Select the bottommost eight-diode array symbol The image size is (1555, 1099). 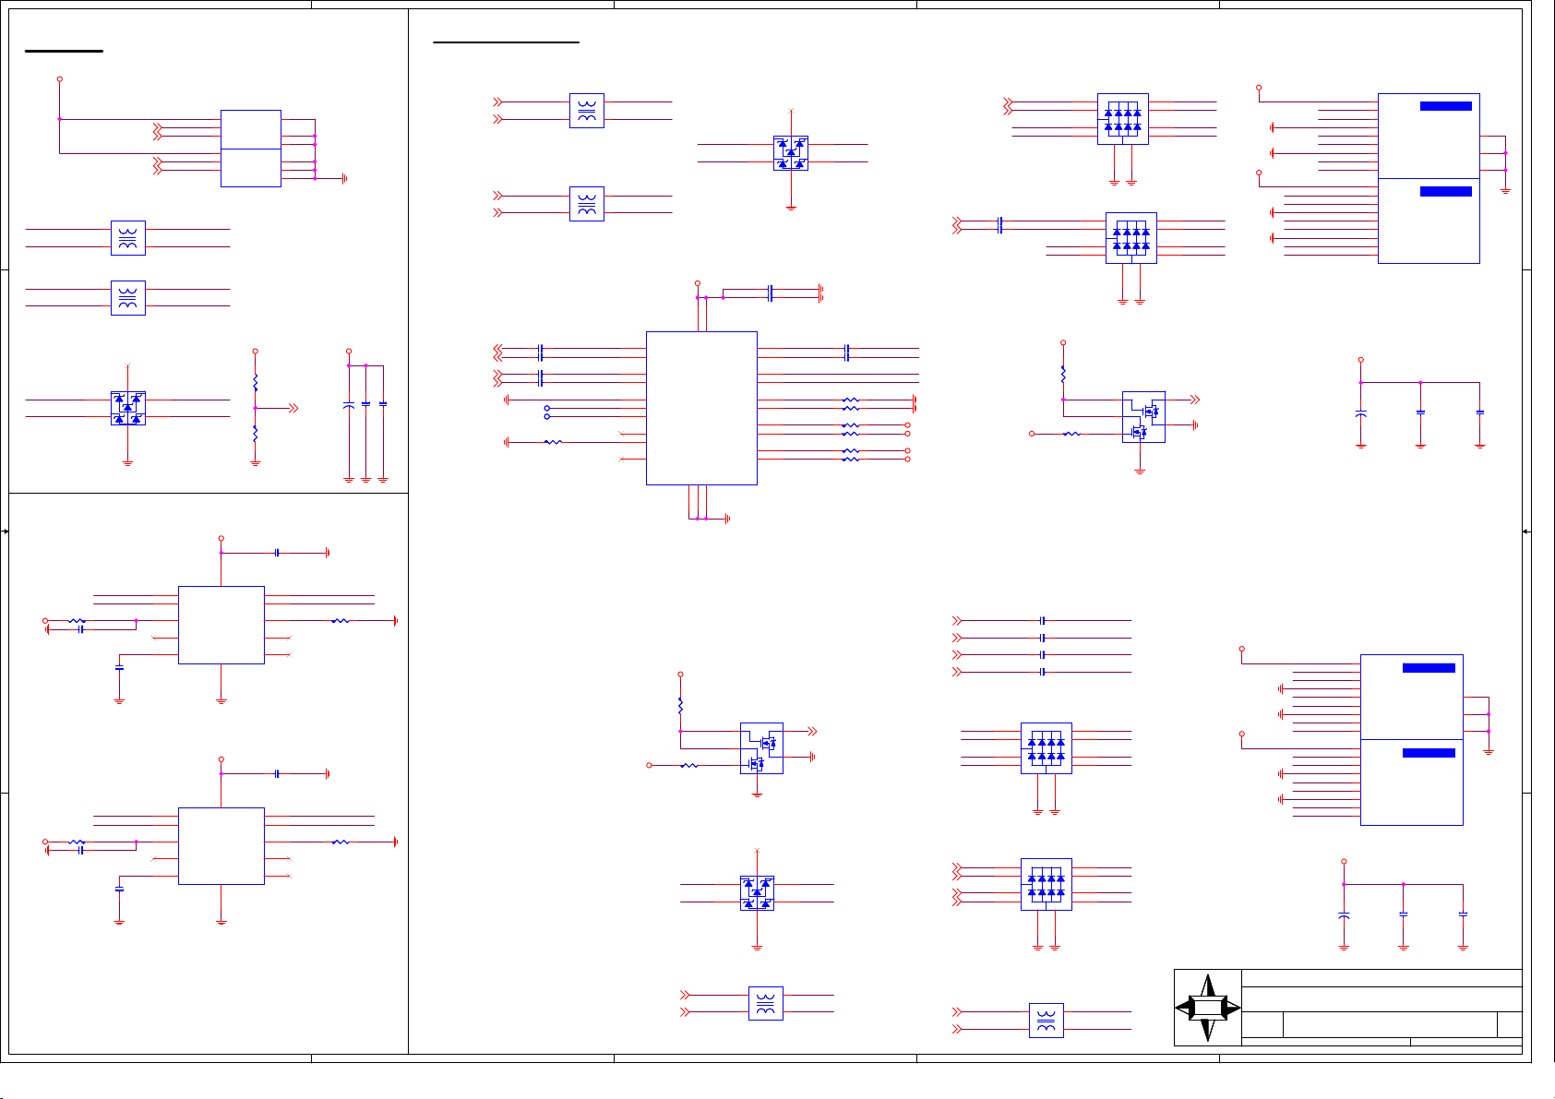tap(1047, 884)
